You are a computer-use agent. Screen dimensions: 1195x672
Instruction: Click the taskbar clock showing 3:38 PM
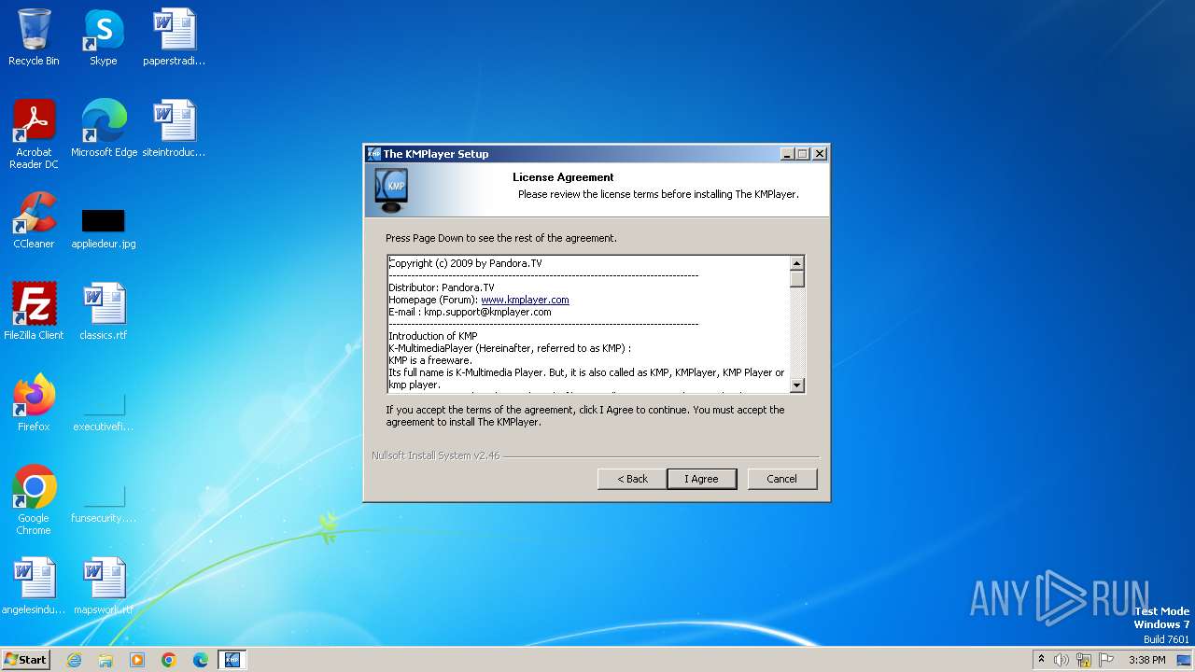point(1146,660)
